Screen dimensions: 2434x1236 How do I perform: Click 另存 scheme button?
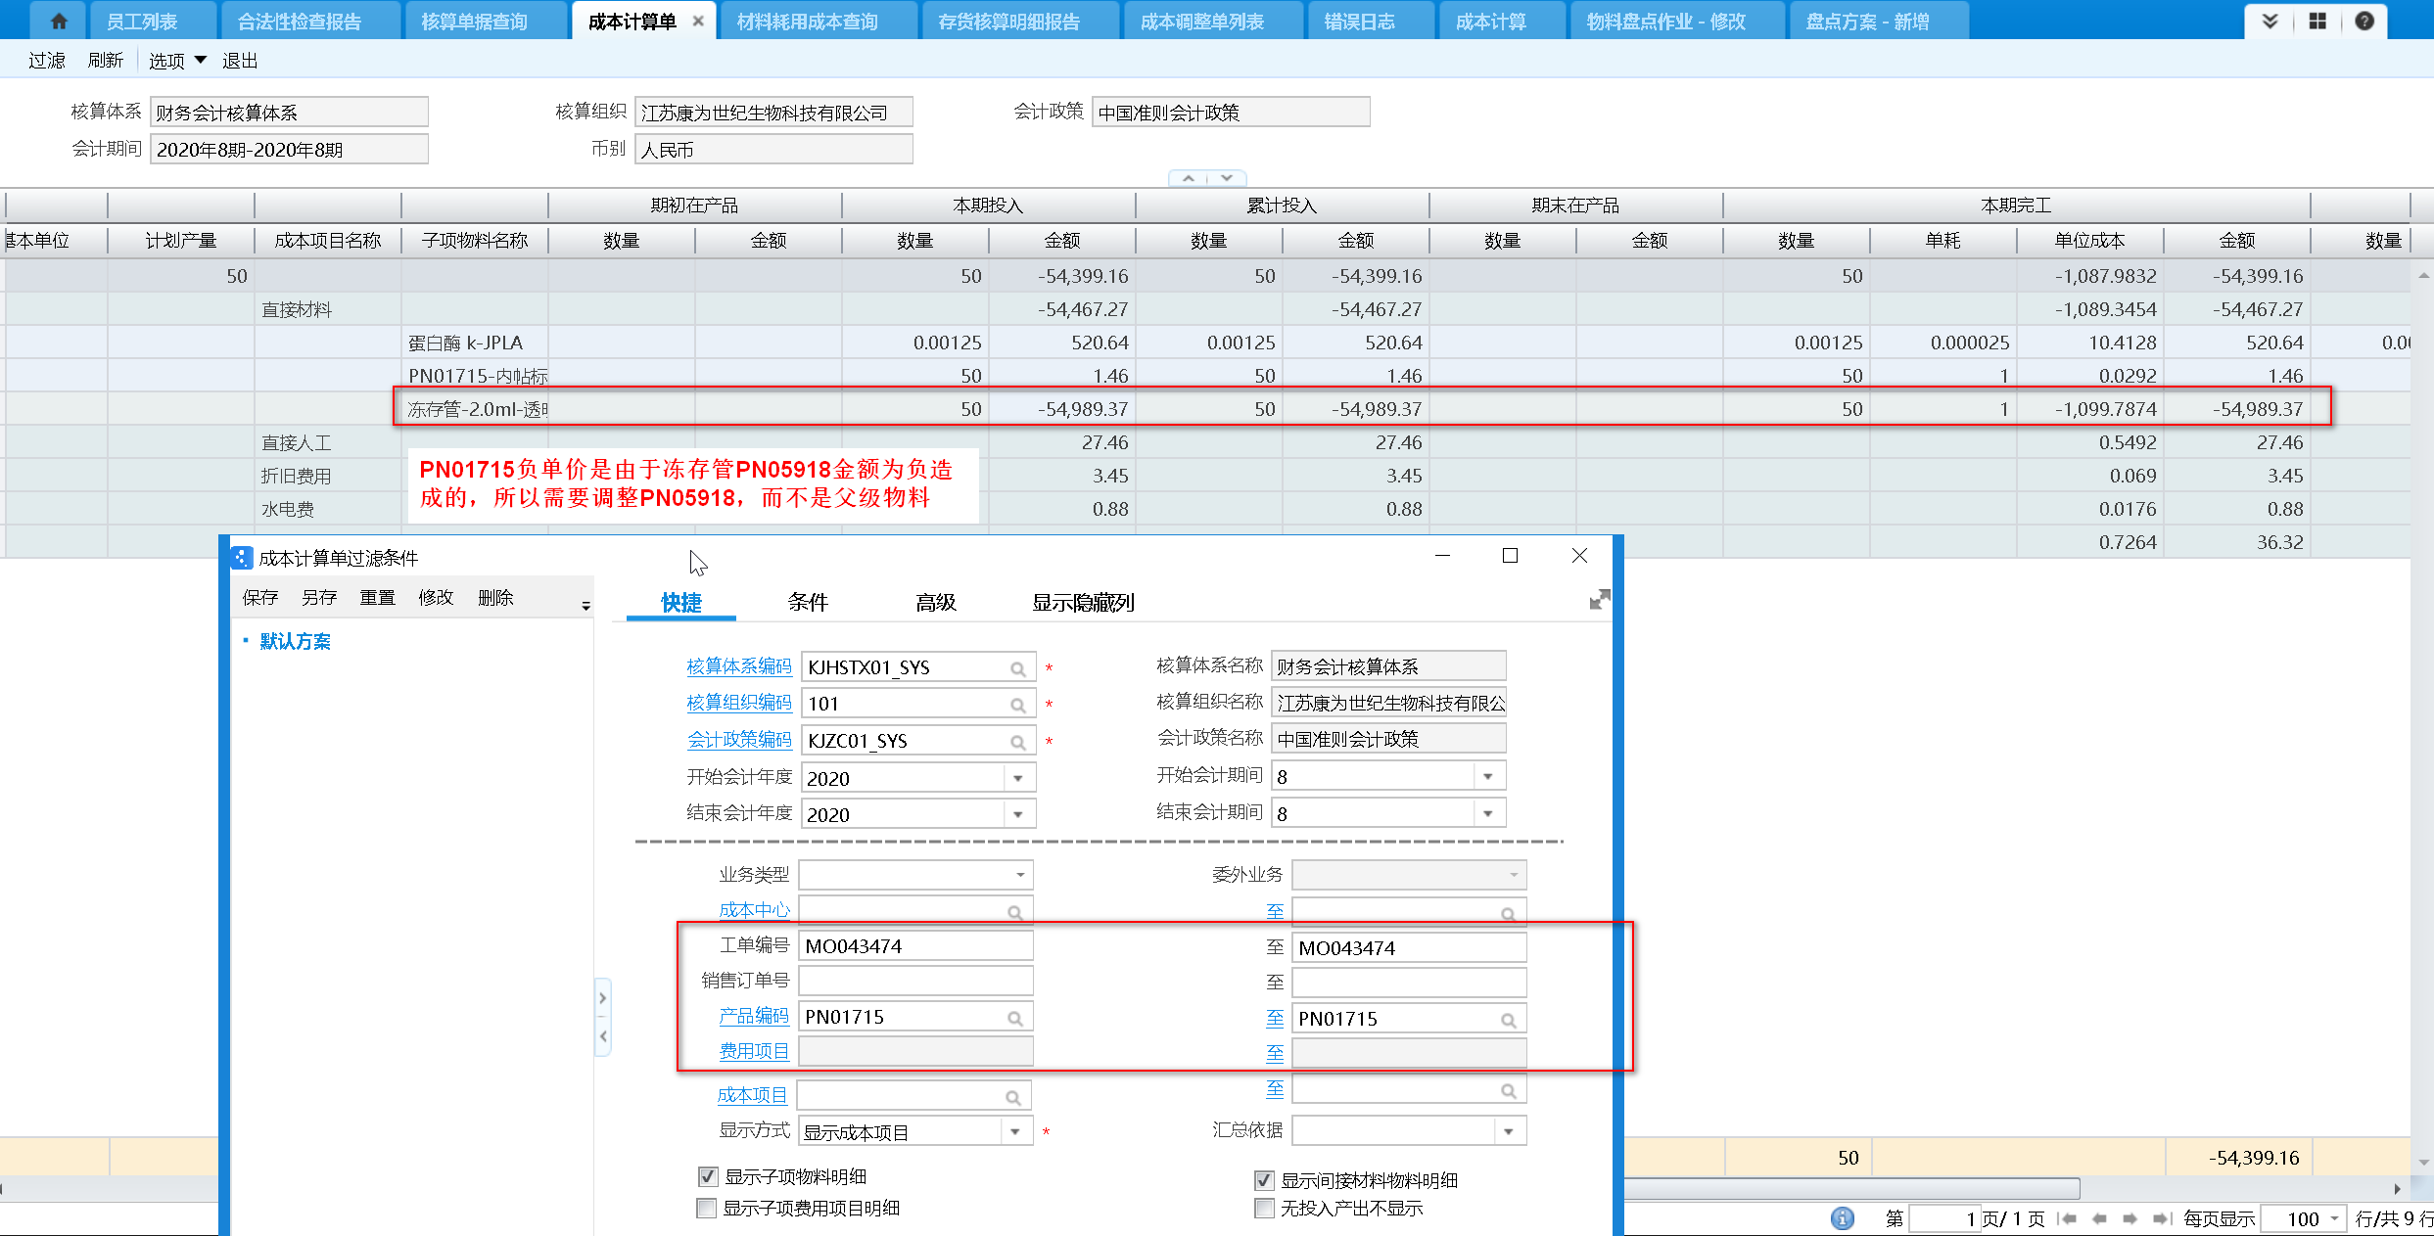tap(319, 597)
